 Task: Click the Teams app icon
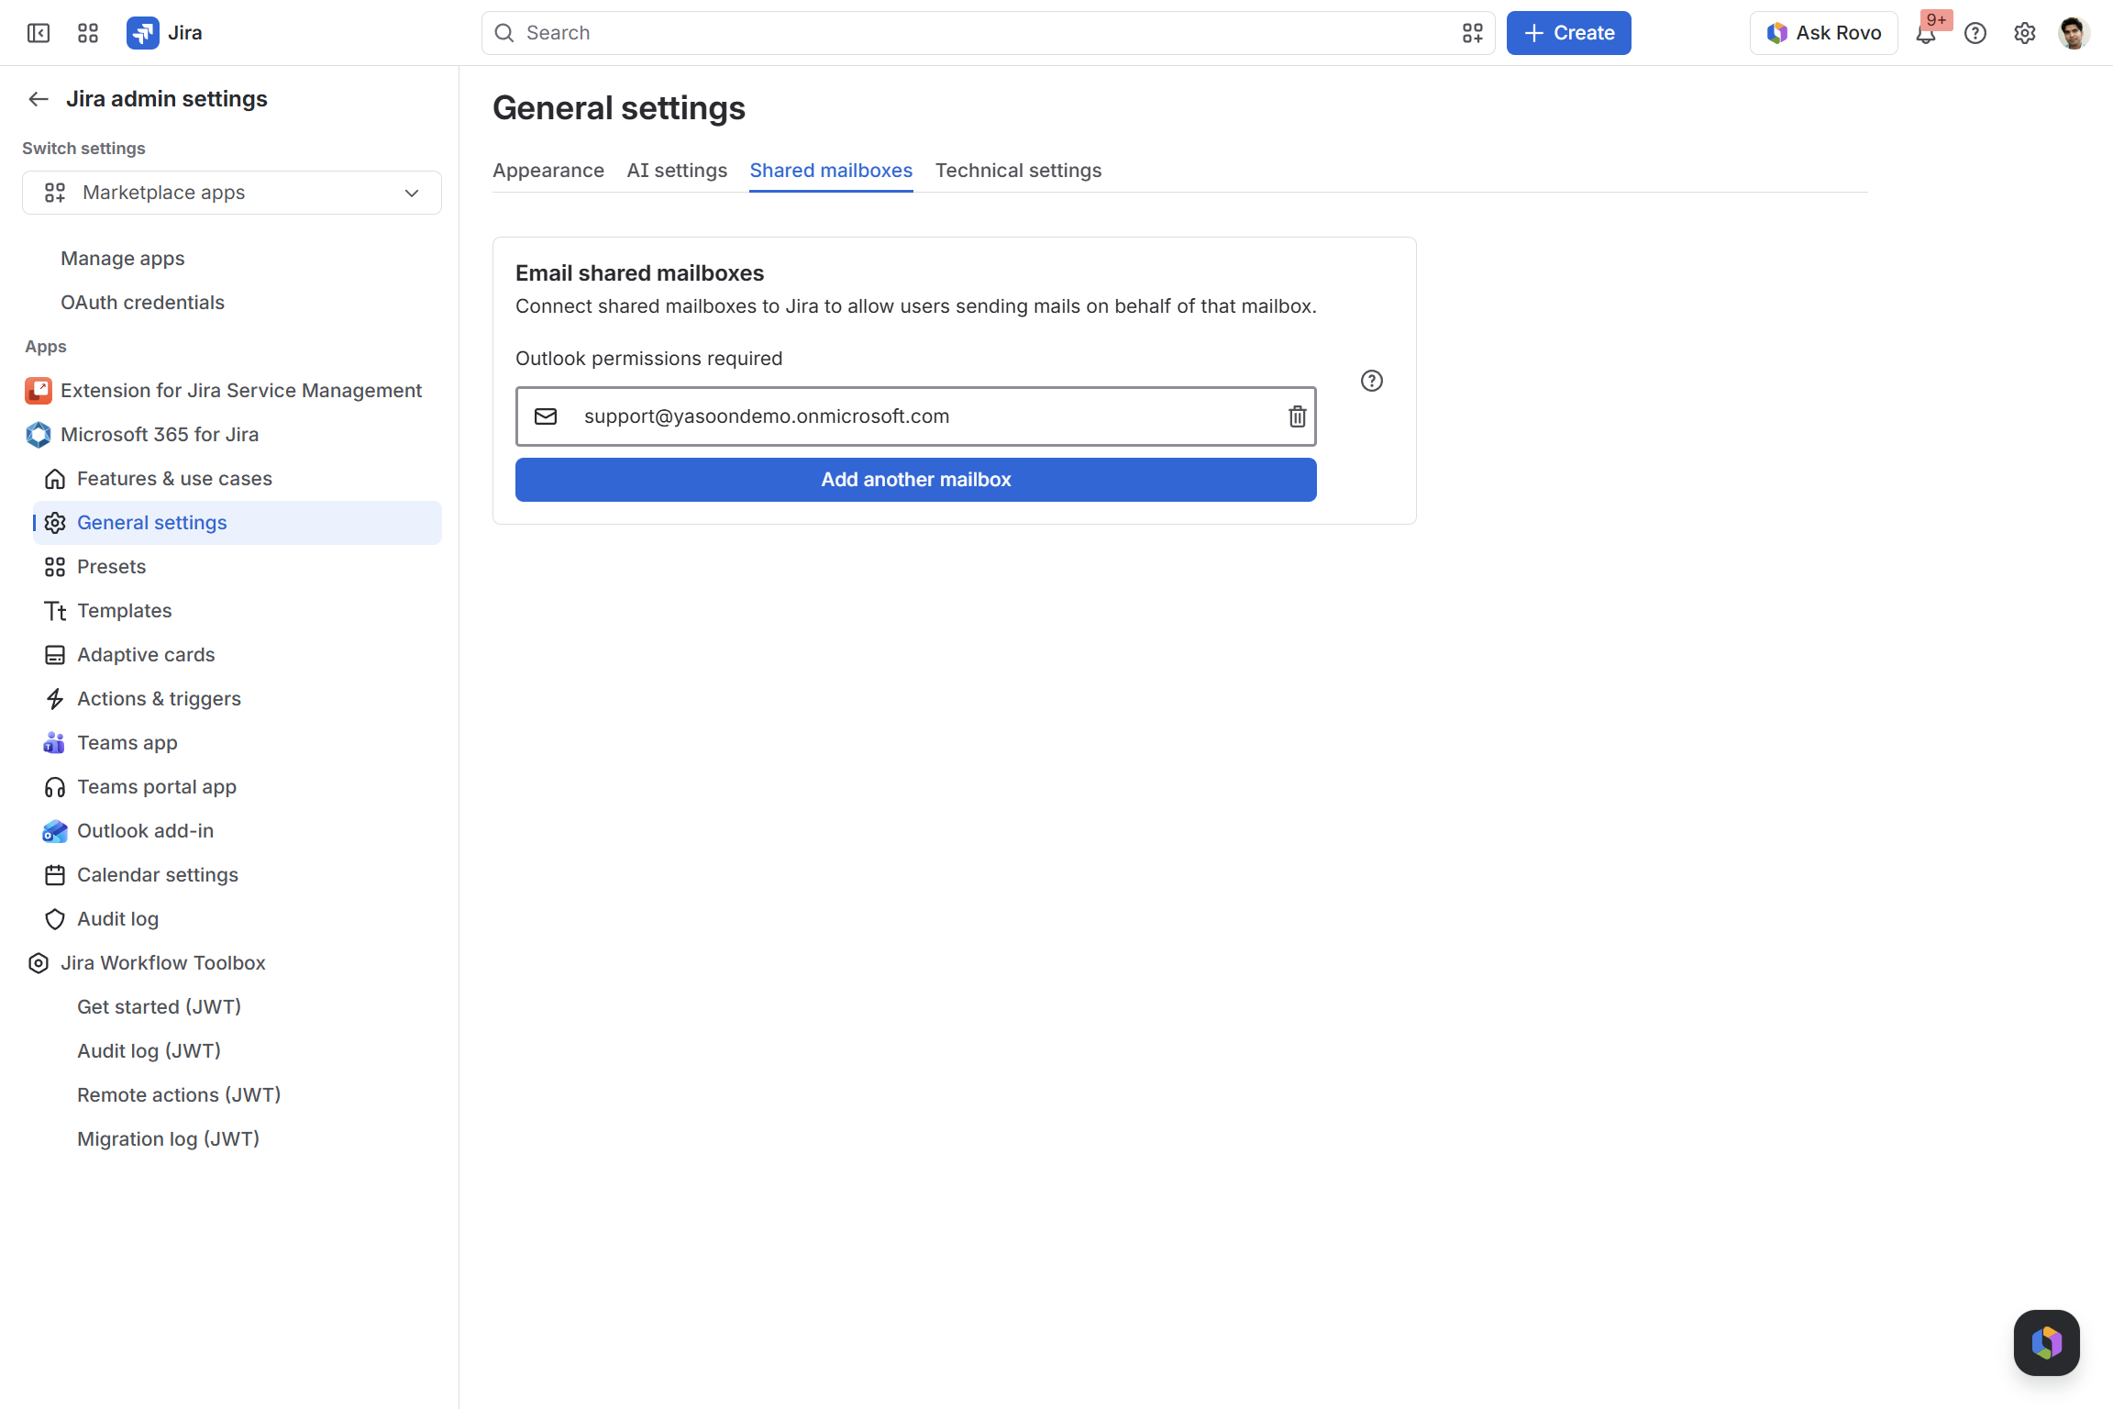[x=54, y=743]
